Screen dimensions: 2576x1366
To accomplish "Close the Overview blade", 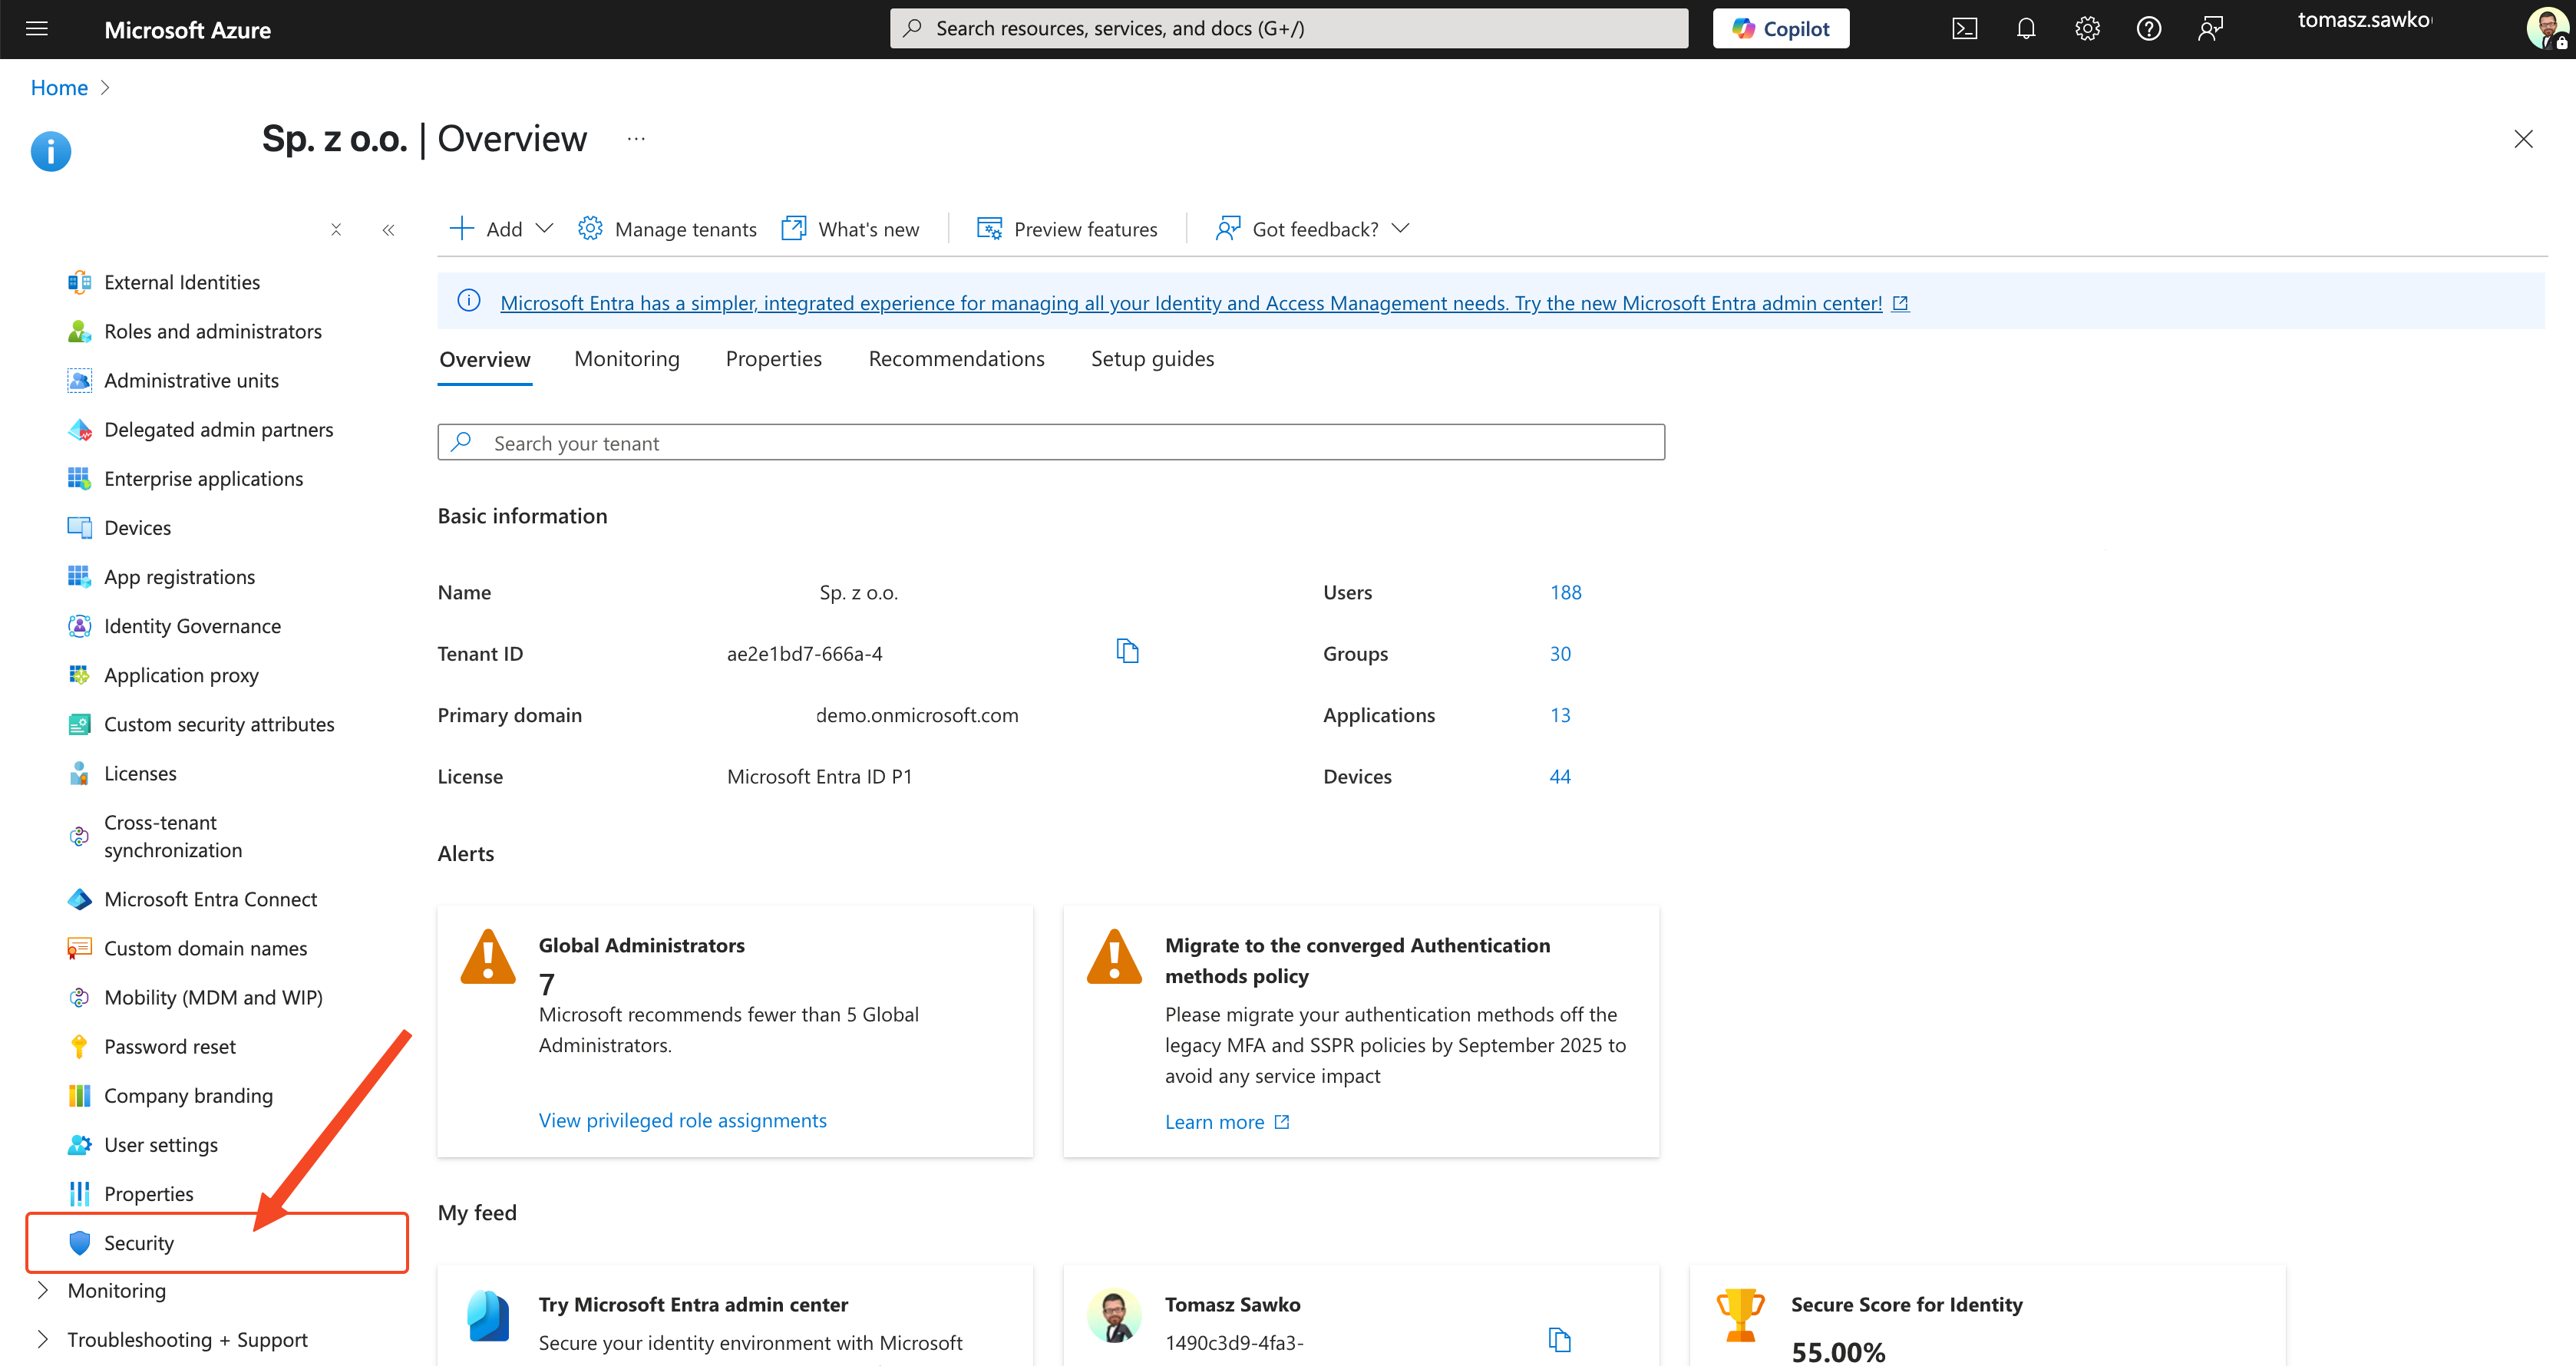I will point(2523,139).
